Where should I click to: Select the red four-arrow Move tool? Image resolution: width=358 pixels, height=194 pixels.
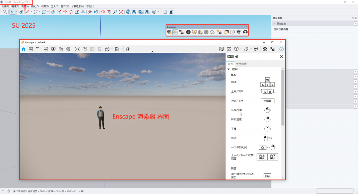pos(65,12)
